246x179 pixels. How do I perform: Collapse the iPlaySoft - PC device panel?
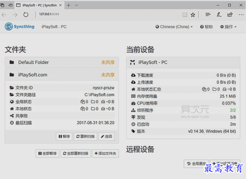[183, 62]
